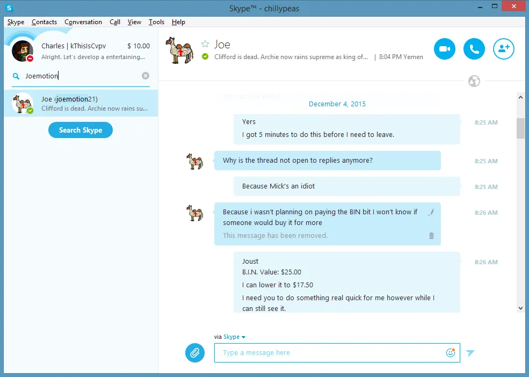Start a video call with Joe
Viewport: 529px width, 377px height.
point(444,49)
